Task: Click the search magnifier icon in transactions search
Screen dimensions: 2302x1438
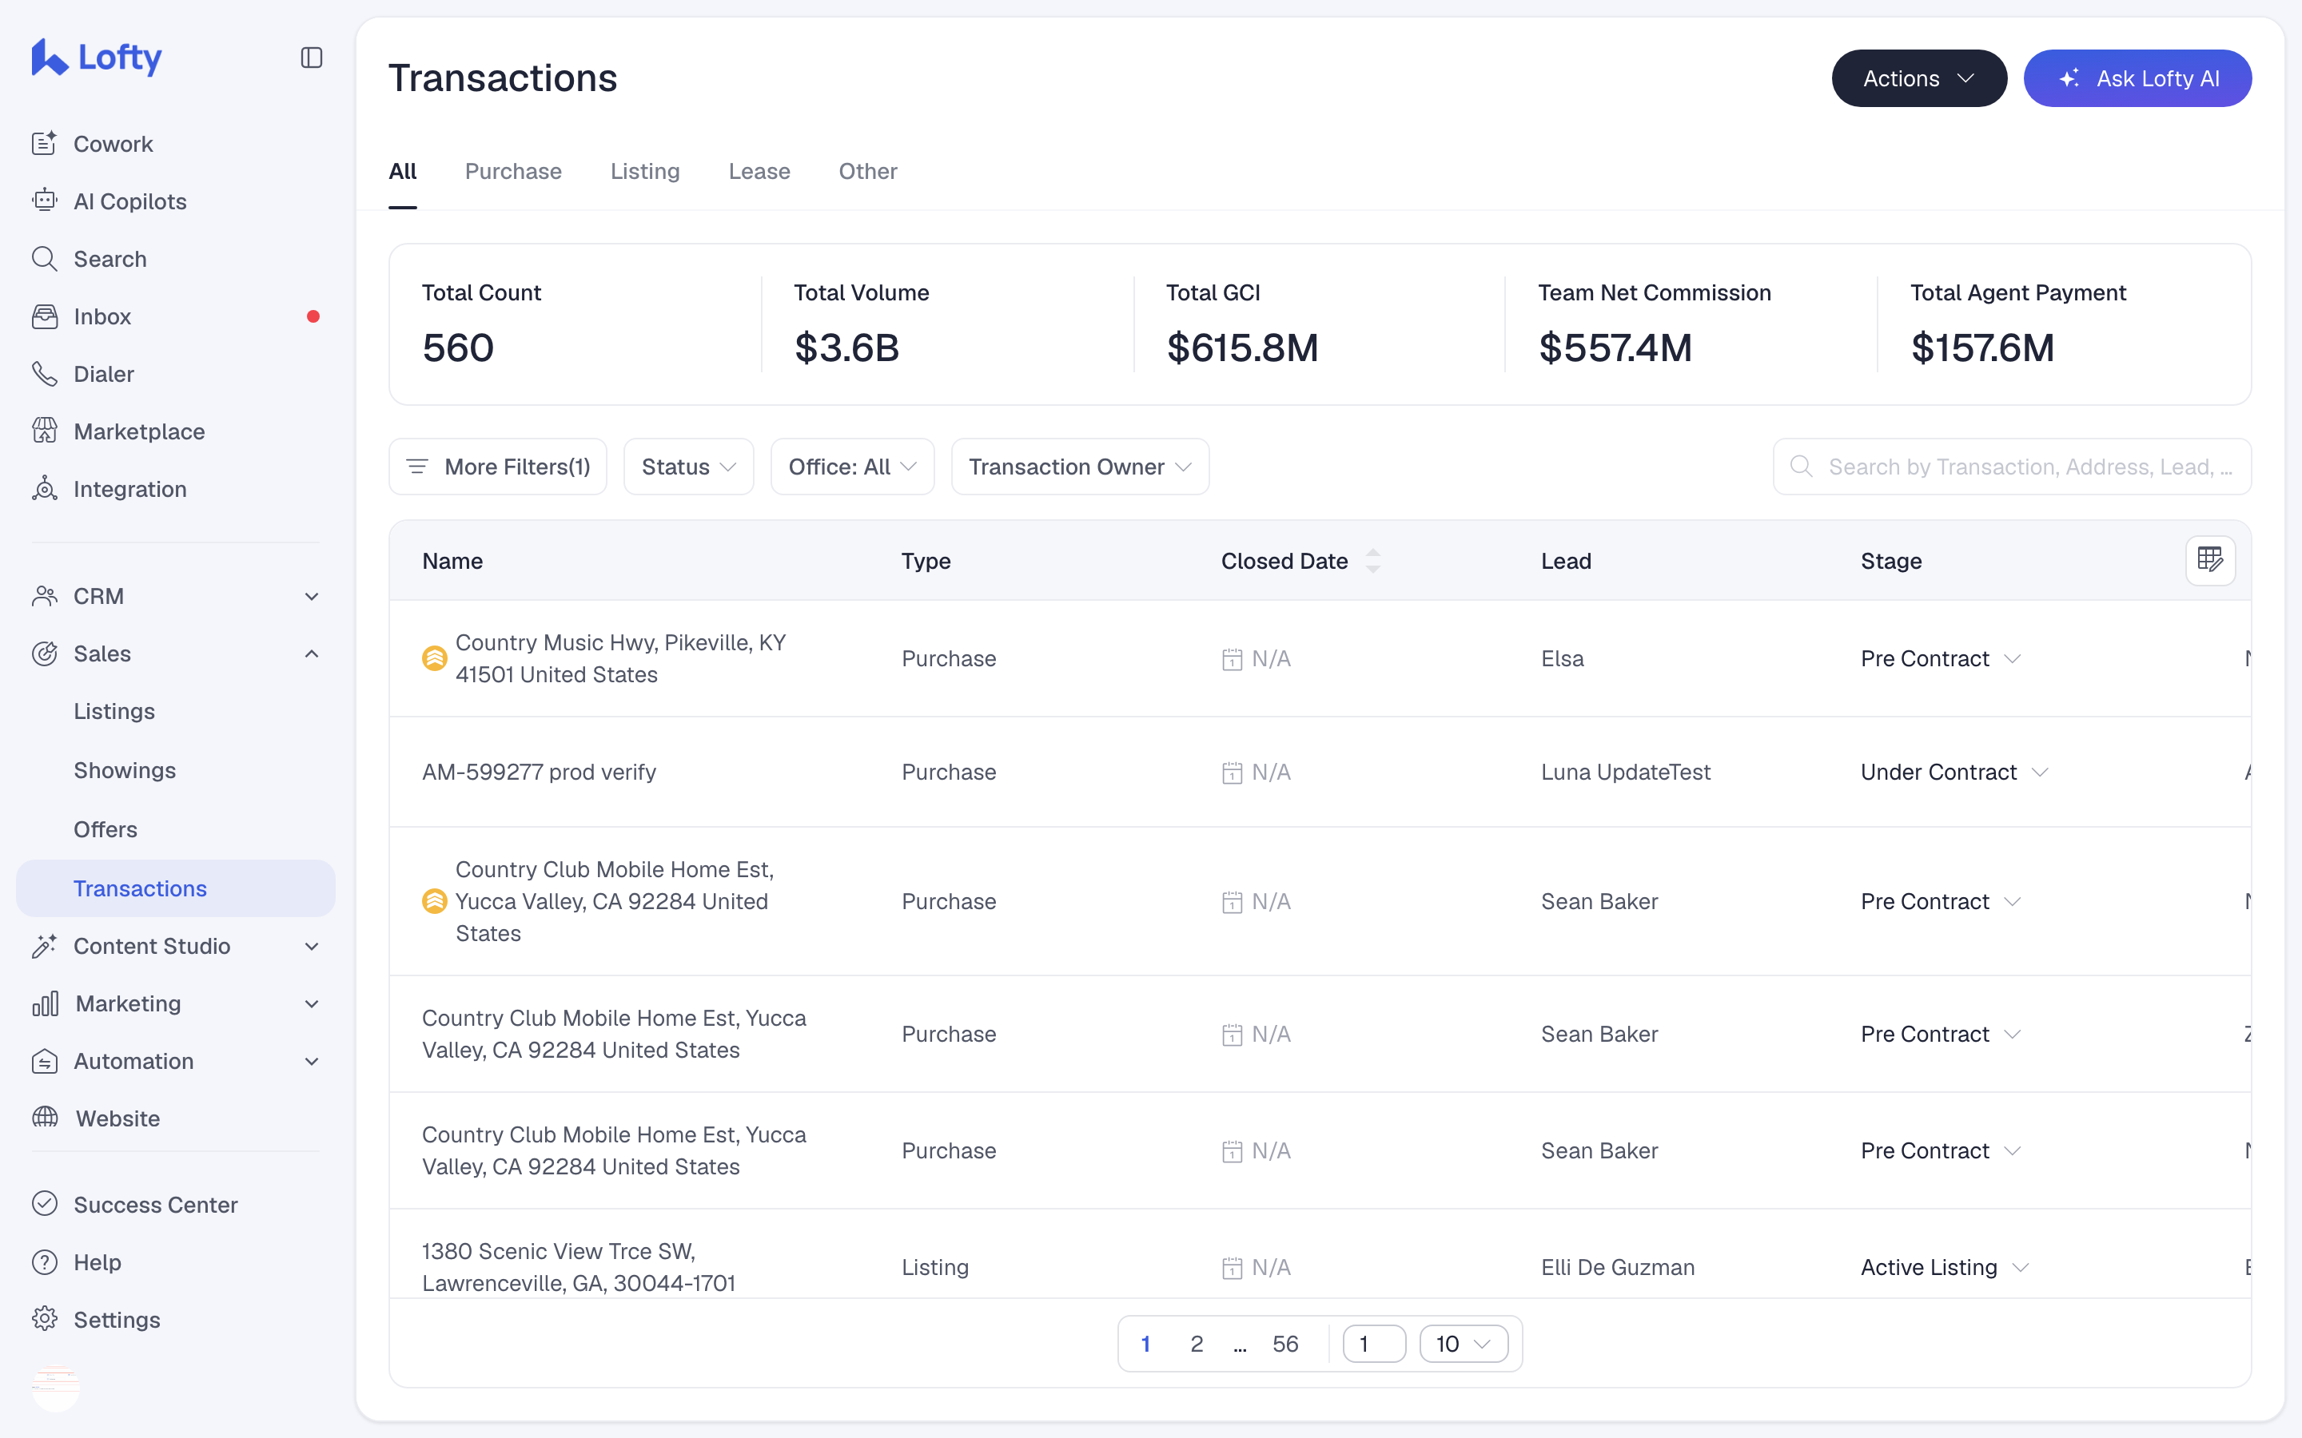Action: click(1801, 466)
